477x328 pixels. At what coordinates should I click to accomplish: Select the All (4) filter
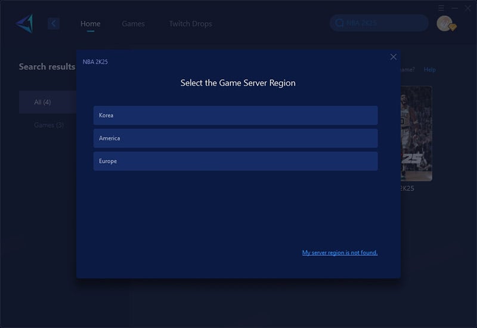tap(48, 102)
